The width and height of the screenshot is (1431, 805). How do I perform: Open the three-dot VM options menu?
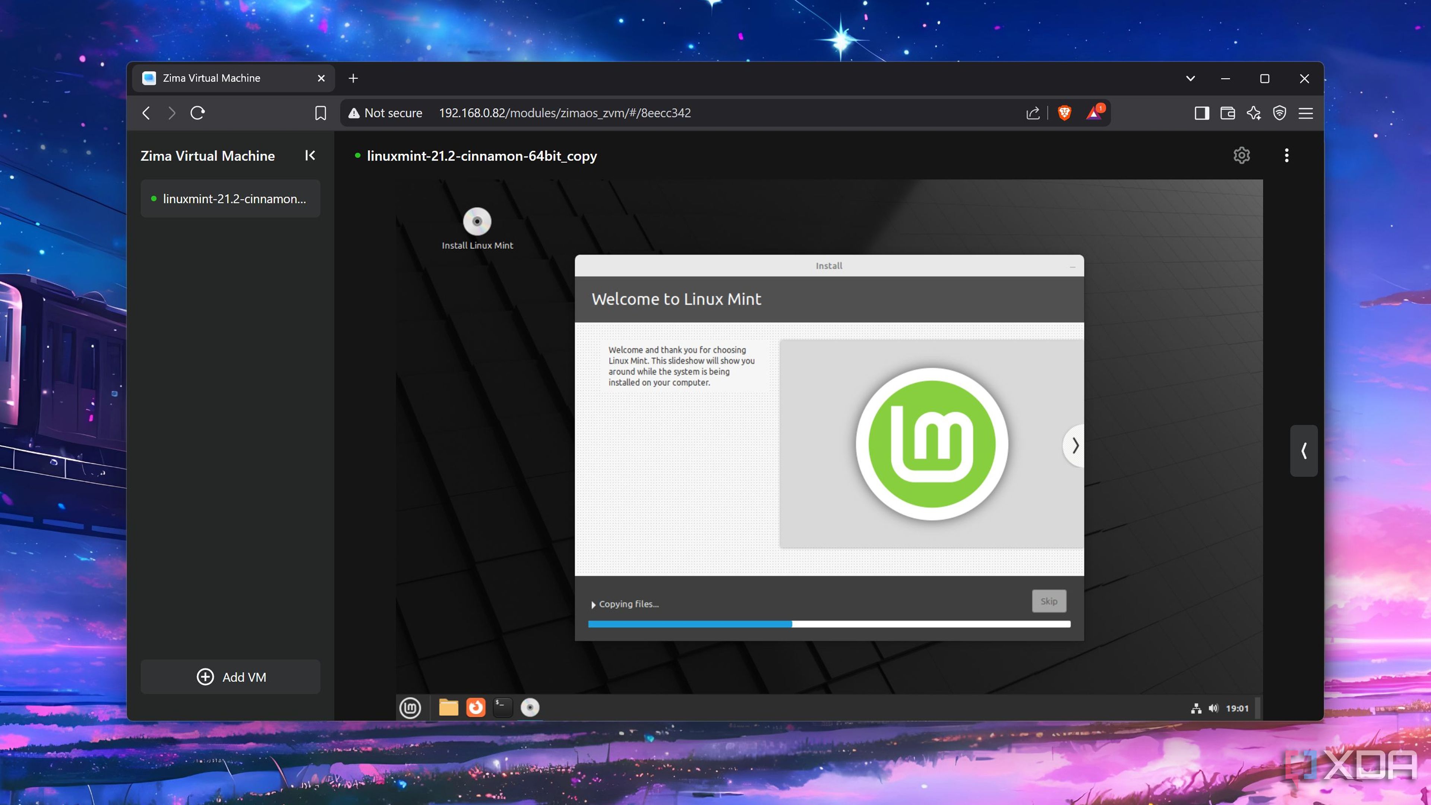(1286, 155)
